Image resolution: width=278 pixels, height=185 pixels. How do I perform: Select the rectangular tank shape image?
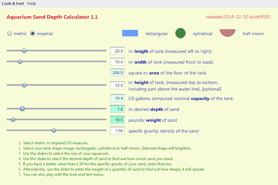130,33
